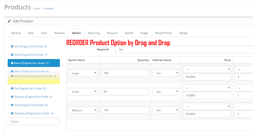253x135 pixels.
Task: Switch to the Discount tab
Action: pos(112,33)
